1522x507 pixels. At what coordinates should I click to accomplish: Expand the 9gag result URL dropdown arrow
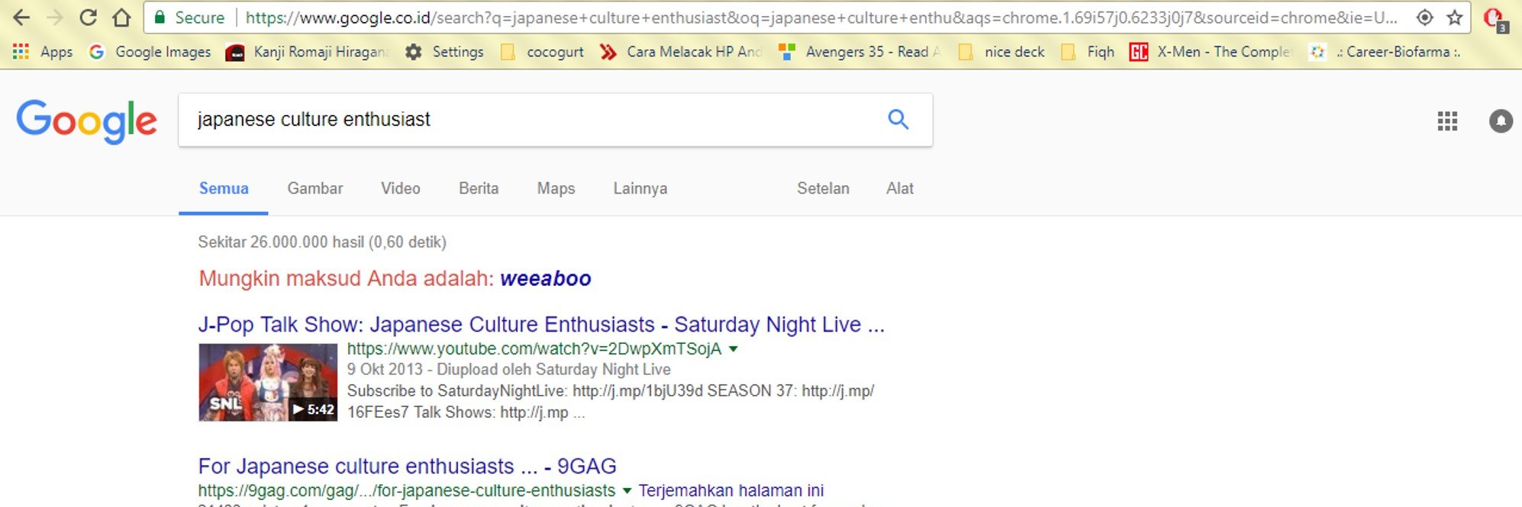[627, 491]
